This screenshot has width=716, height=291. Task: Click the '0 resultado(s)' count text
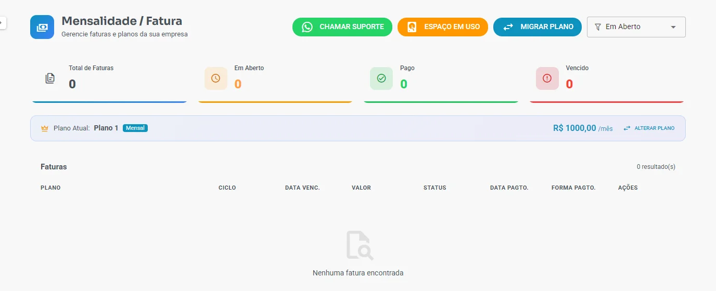656,167
